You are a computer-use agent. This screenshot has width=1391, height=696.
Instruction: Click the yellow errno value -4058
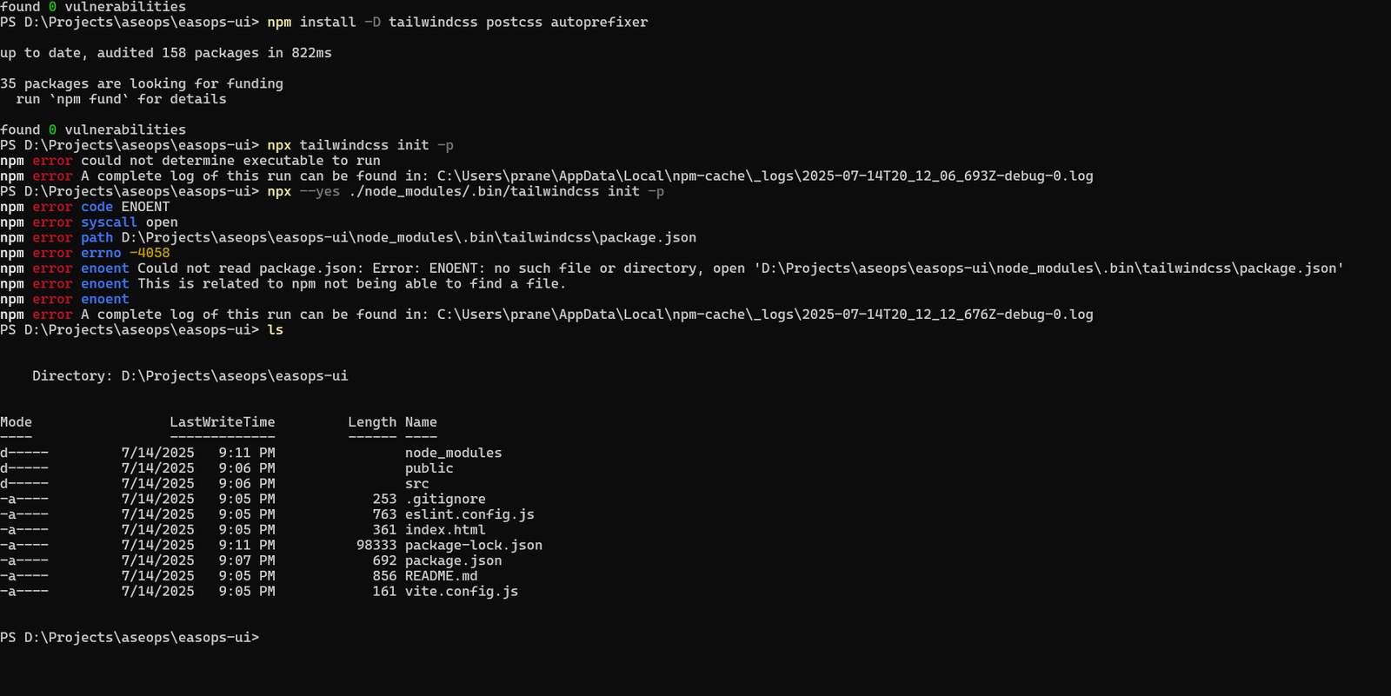[150, 253]
